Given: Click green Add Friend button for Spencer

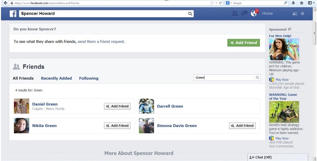Looking at the screenshot, I should coord(244,43).
